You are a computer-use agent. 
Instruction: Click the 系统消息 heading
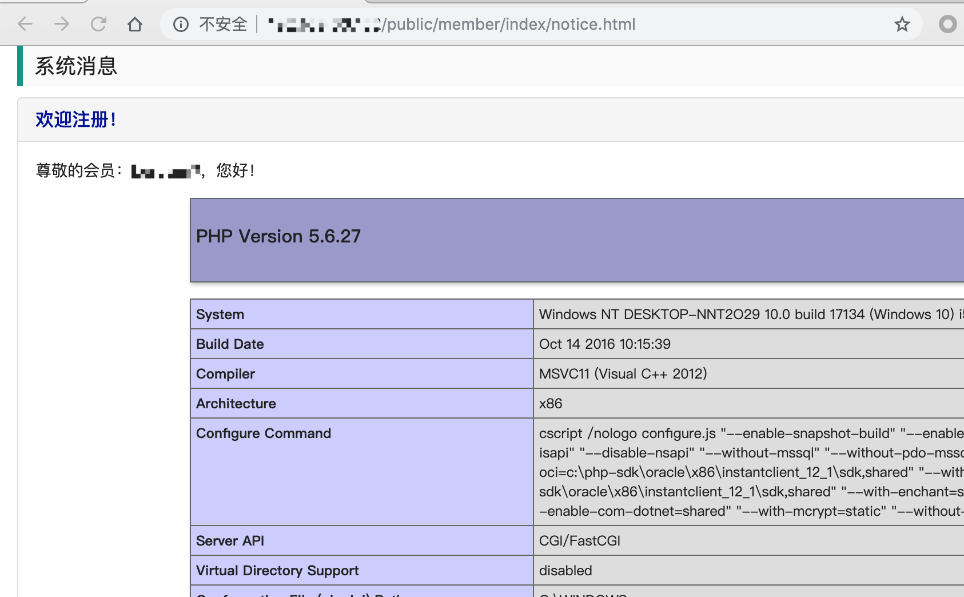coord(76,66)
